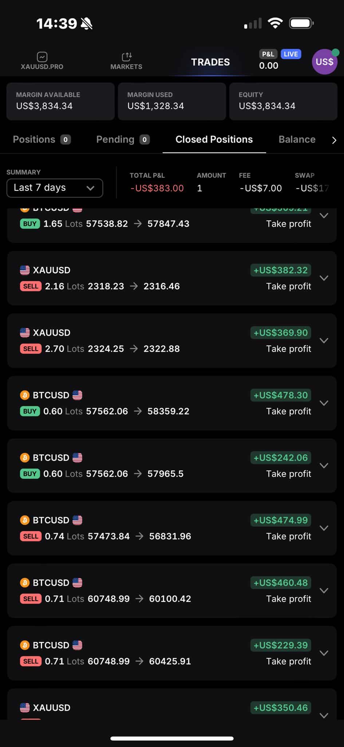Image resolution: width=344 pixels, height=747 pixels.
Task: Tap the Equity card
Action: tap(283, 101)
